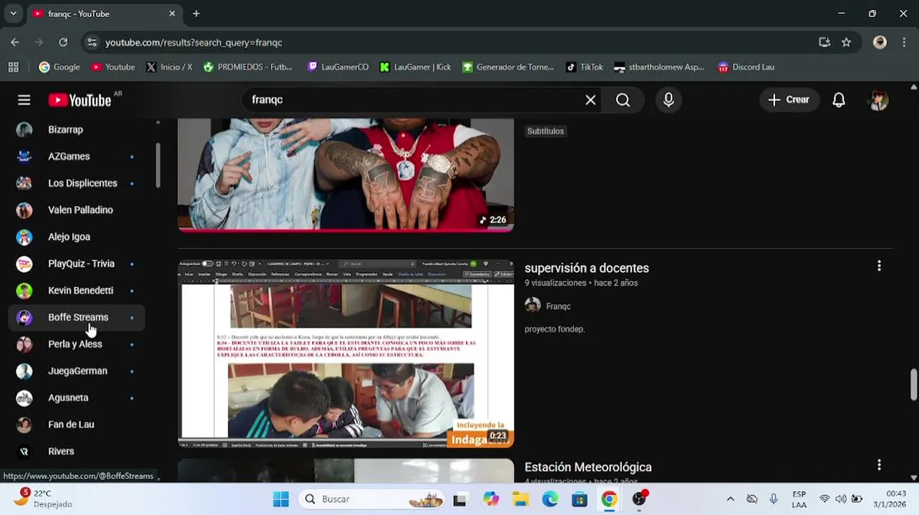Open Alejo Igoa subscription

(x=77, y=237)
